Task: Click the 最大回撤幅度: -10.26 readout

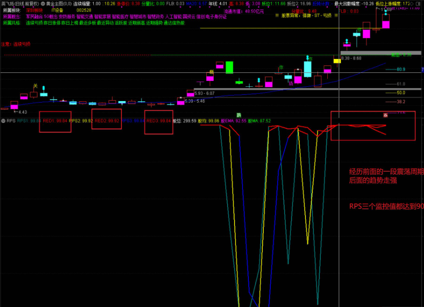Action: point(354,4)
